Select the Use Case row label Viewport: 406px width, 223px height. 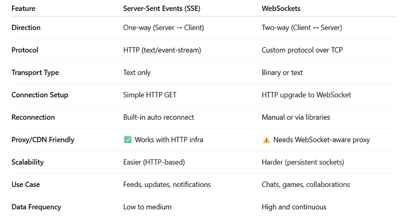point(26,184)
